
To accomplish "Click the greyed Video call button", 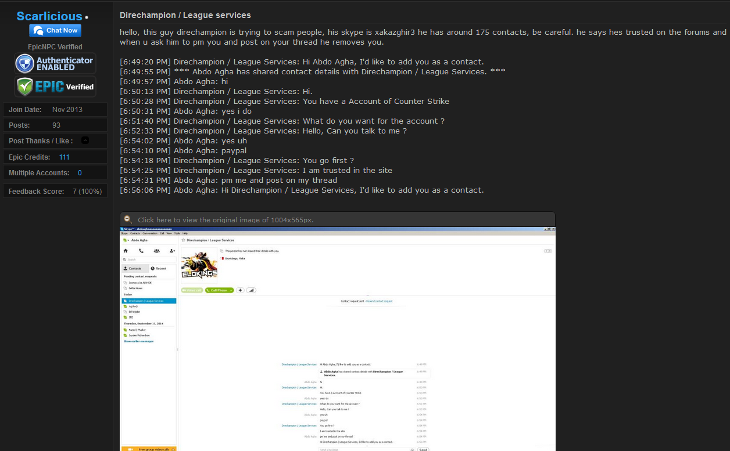I will pos(192,290).
